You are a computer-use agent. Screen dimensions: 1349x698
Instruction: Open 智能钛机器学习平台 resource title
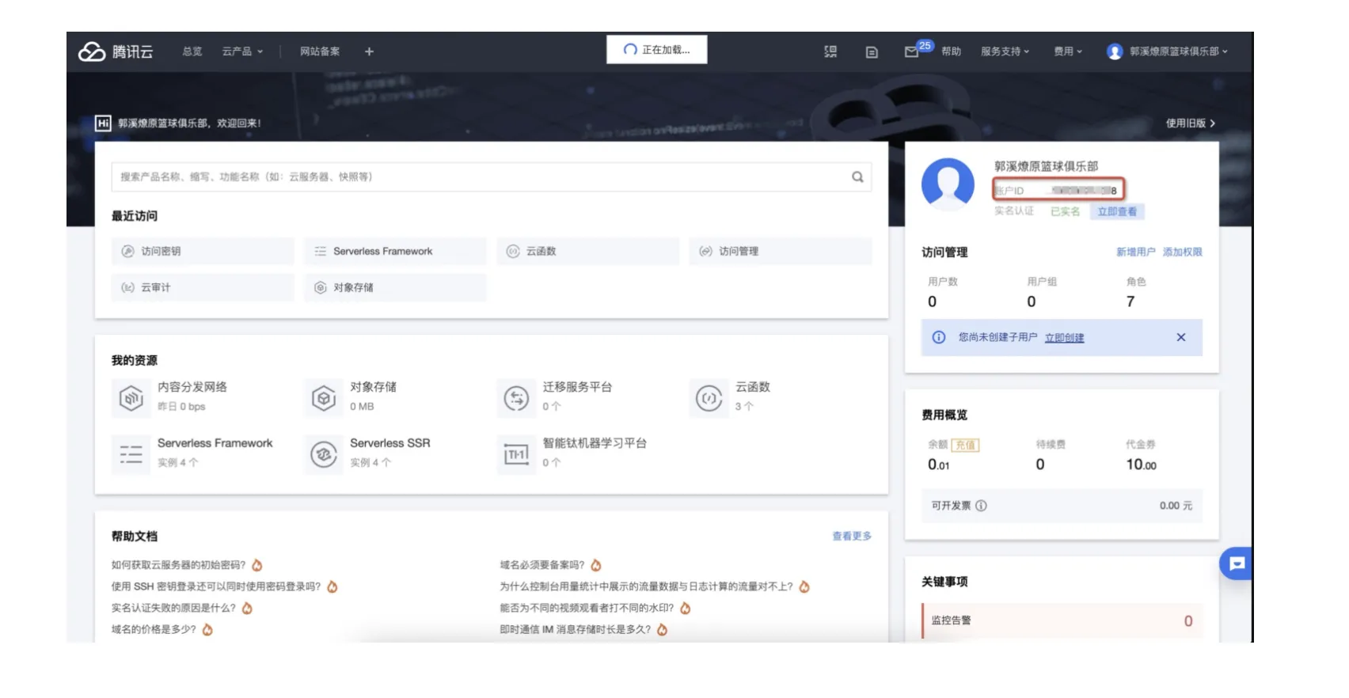[595, 443]
